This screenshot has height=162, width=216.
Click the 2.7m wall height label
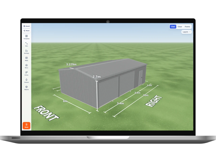click(x=96, y=77)
